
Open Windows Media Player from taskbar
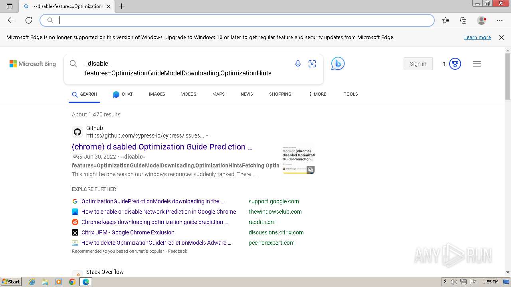[59, 282]
